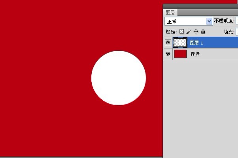Click the 填充 fill label

(x=229, y=32)
